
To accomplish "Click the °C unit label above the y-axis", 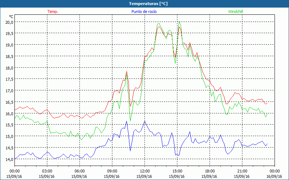I will tap(11, 17).
